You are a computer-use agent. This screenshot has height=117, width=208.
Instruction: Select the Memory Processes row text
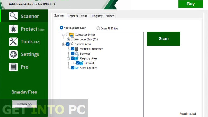point(91,49)
